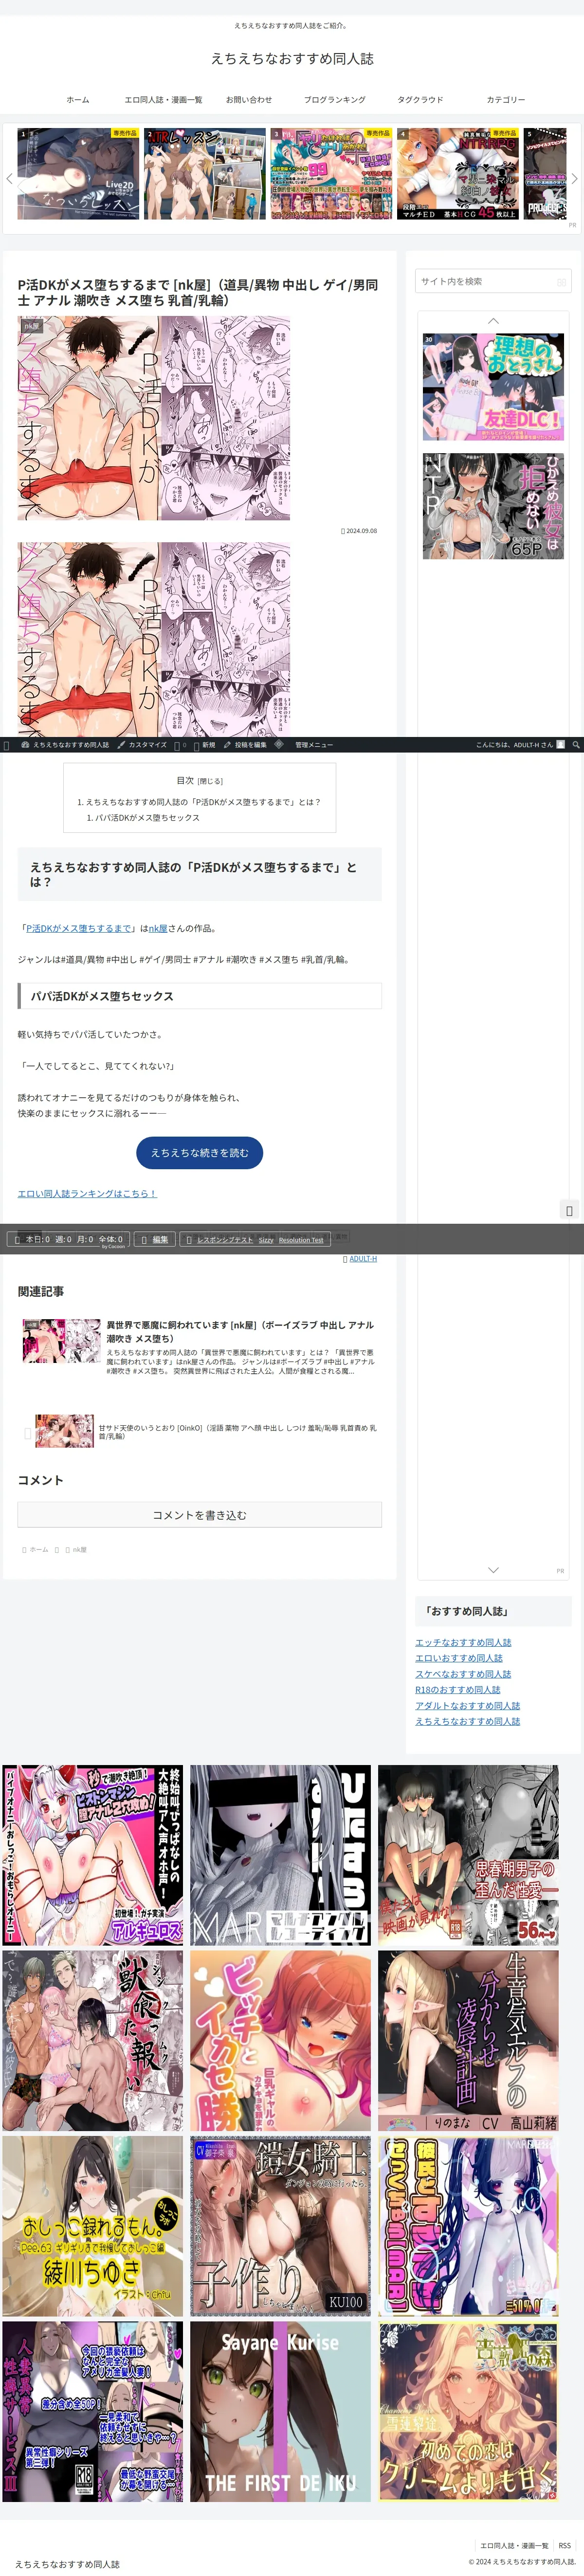The image size is (584, 2576).
Task: Click the sidebar slider up chevron
Action: click(493, 321)
